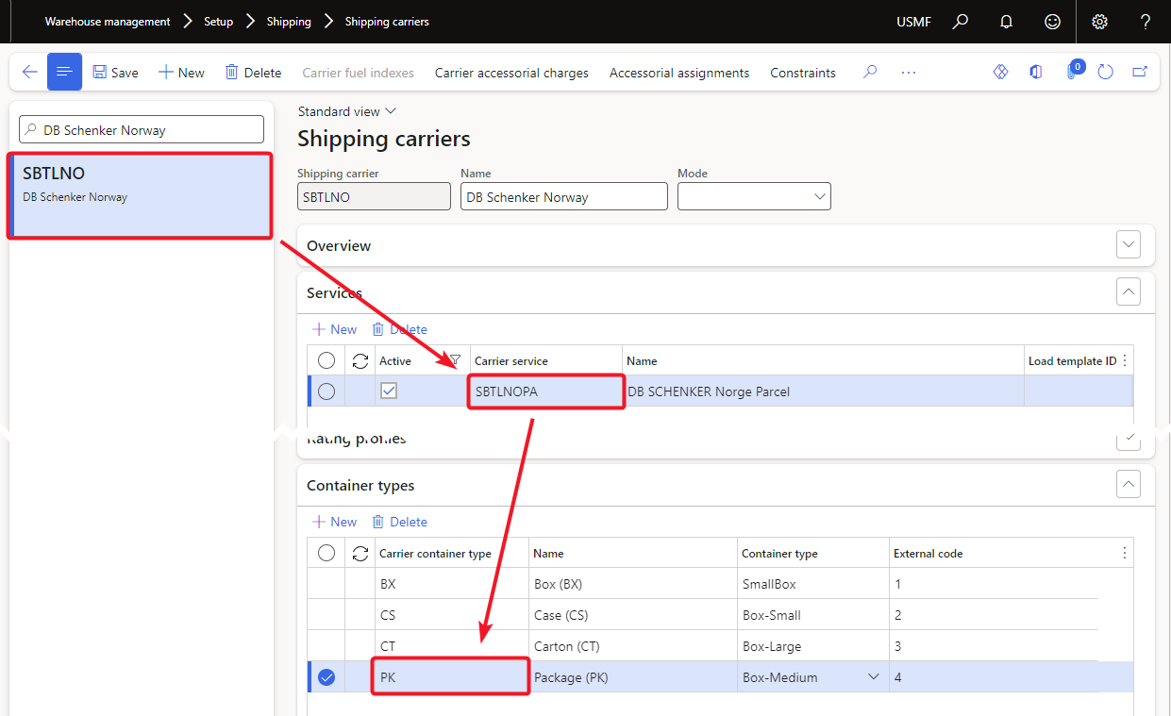
Task: Open page in new window icon
Action: 1140,73
